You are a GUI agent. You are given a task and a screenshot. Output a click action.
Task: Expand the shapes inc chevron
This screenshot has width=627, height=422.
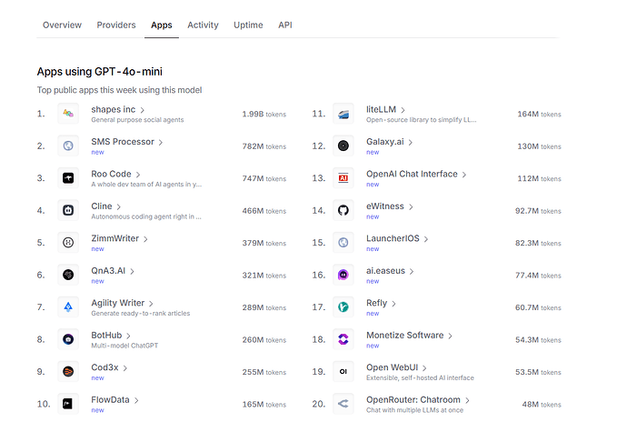coord(143,110)
